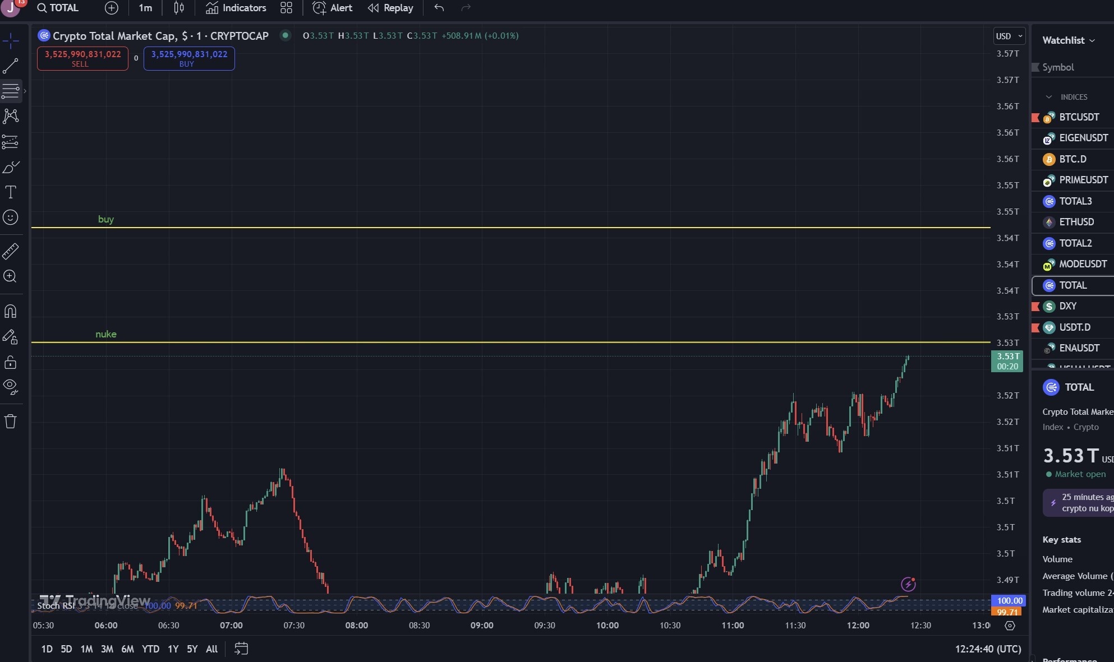Select ENAUSDT in the watchlist
This screenshot has height=662, width=1114.
point(1072,348)
